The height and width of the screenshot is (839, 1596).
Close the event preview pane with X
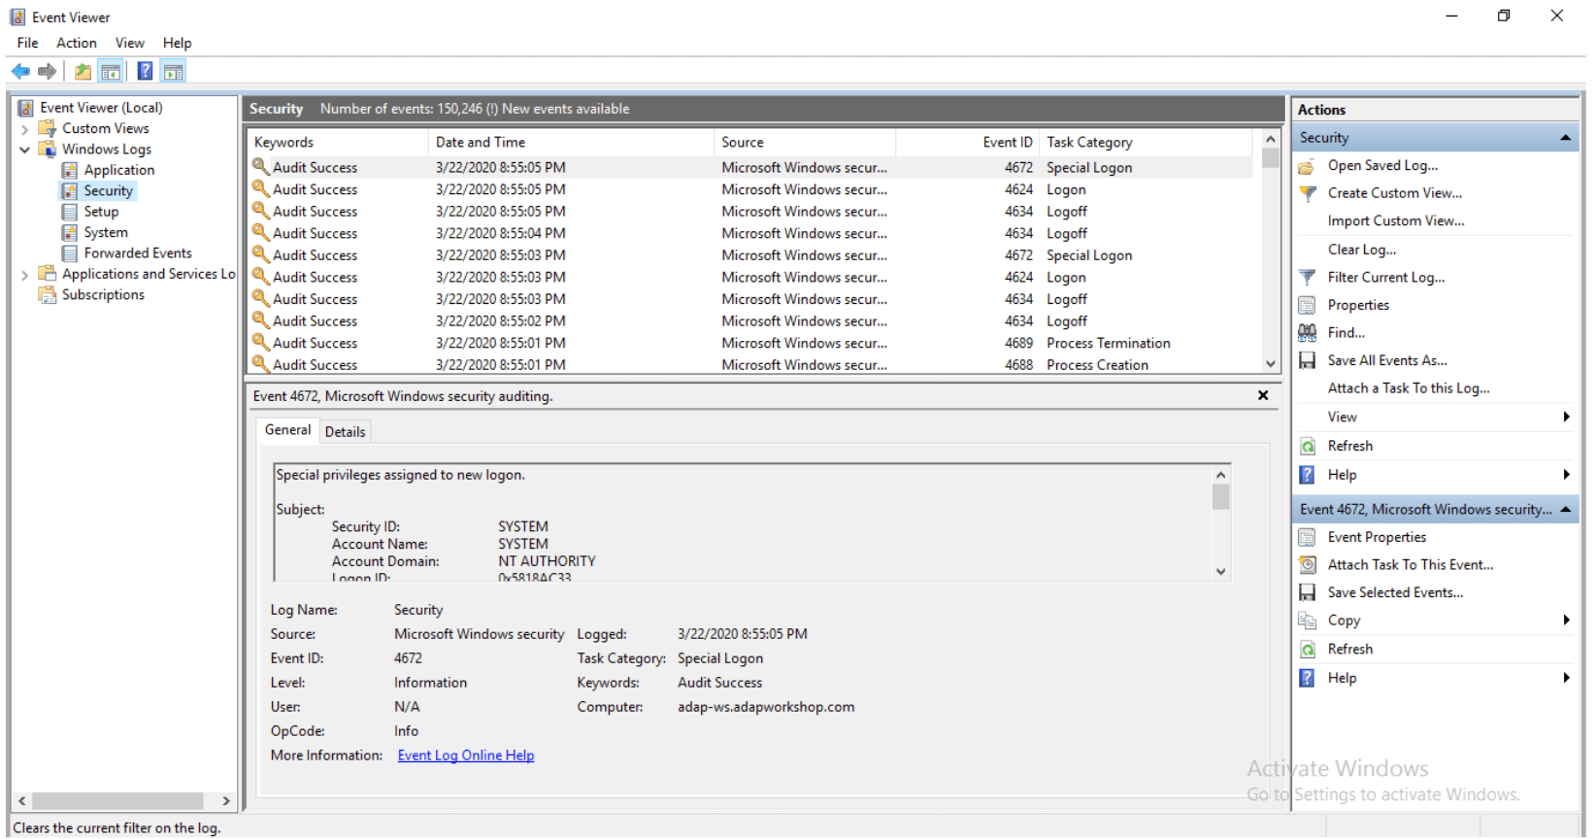pos(1263,395)
